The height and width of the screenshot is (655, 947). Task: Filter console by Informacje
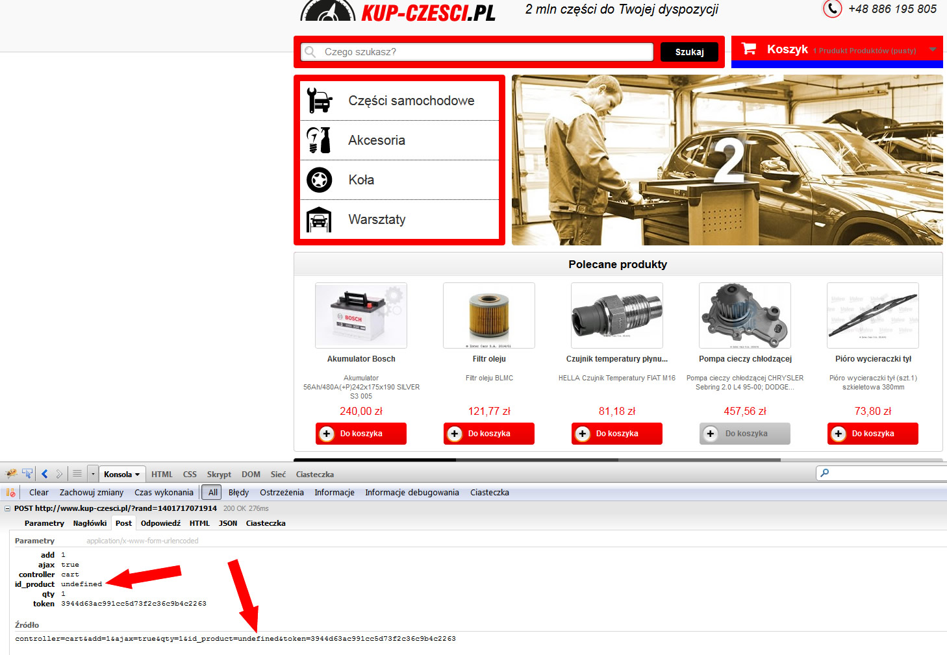click(335, 493)
